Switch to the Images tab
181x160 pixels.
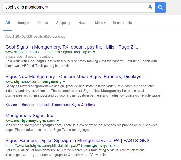point(24,23)
